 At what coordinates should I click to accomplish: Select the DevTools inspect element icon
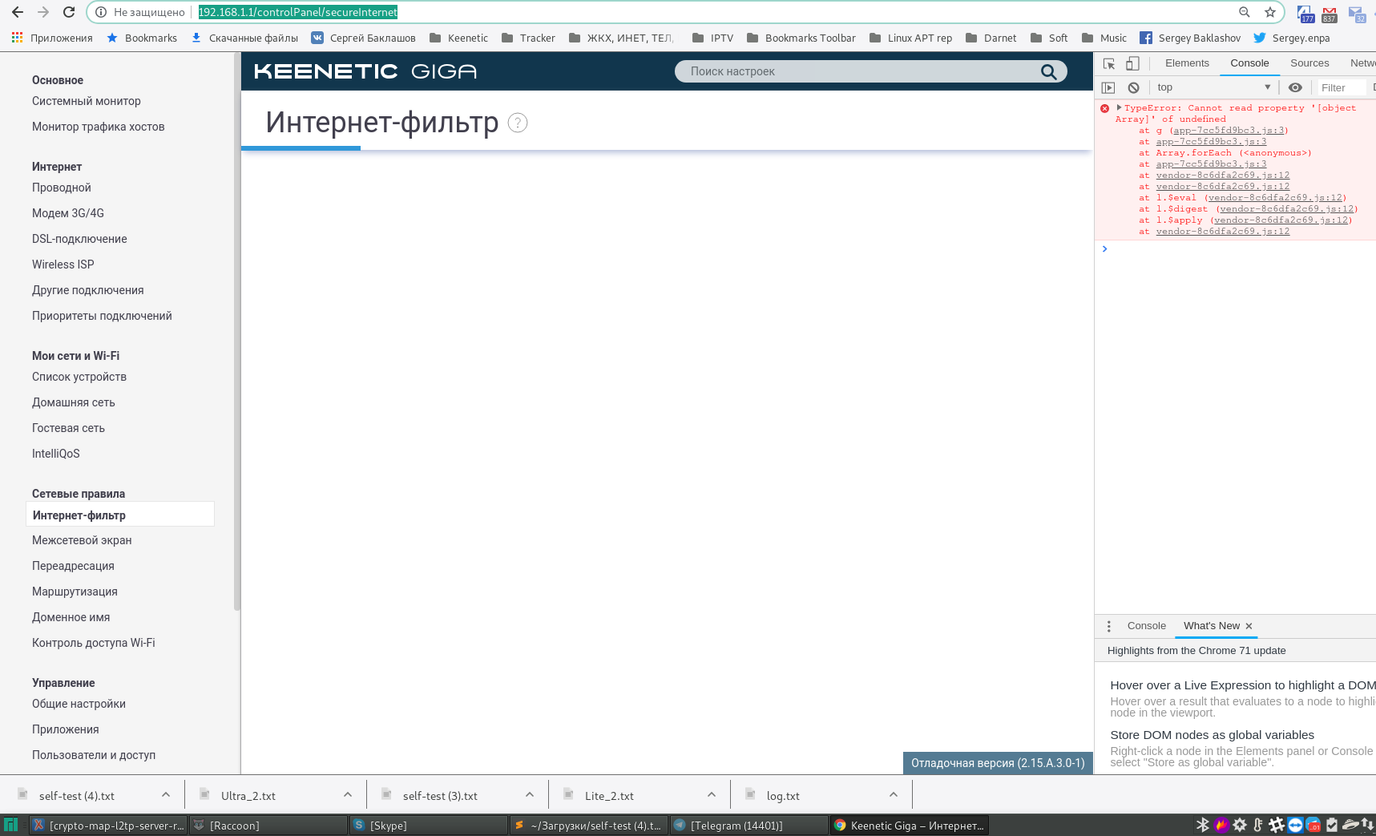pyautogui.click(x=1109, y=63)
